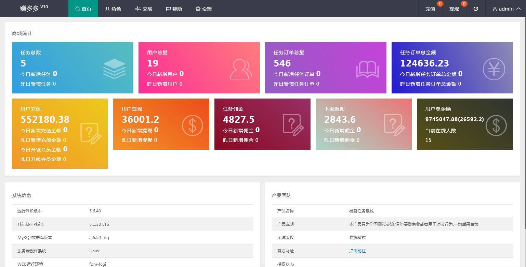526x267 pixels.
Task: Click the dollar icon on 用户提现 card
Action: pyautogui.click(x=192, y=125)
